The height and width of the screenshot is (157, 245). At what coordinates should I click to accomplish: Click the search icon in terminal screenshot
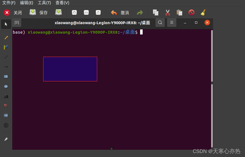pos(160,23)
